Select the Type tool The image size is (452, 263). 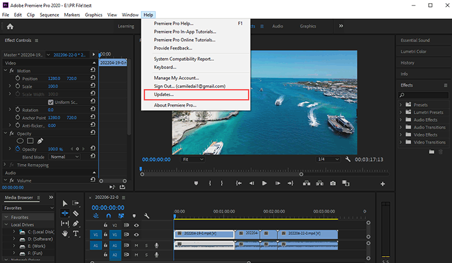(x=76, y=233)
